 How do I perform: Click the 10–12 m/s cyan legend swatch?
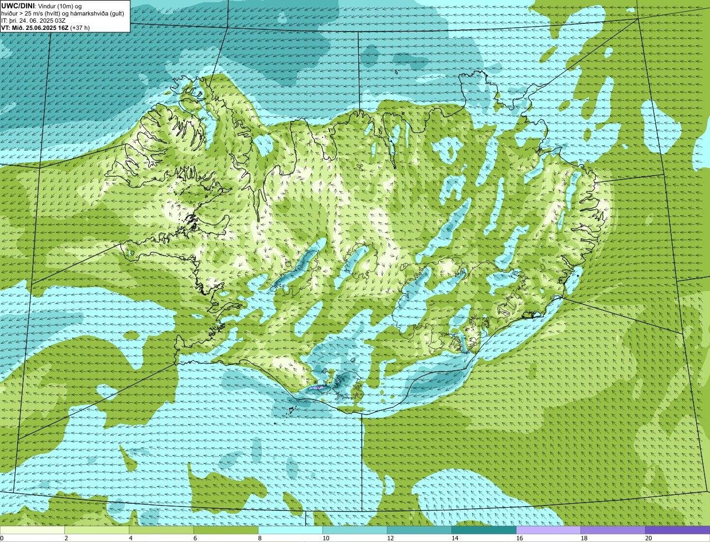[x=355, y=530]
